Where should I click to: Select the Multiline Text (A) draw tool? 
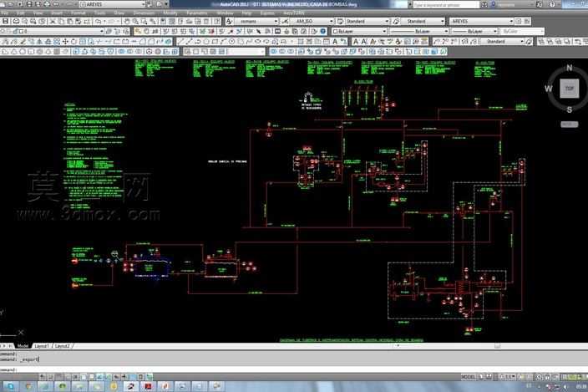(335, 42)
